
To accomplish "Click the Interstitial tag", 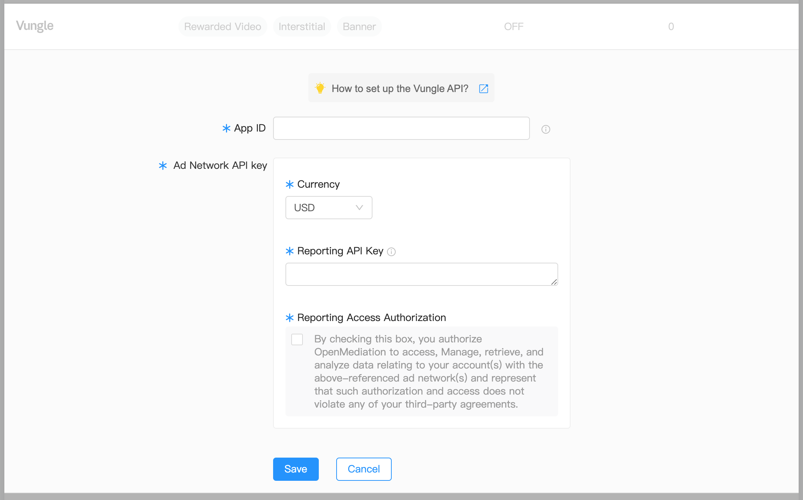I will coord(302,26).
